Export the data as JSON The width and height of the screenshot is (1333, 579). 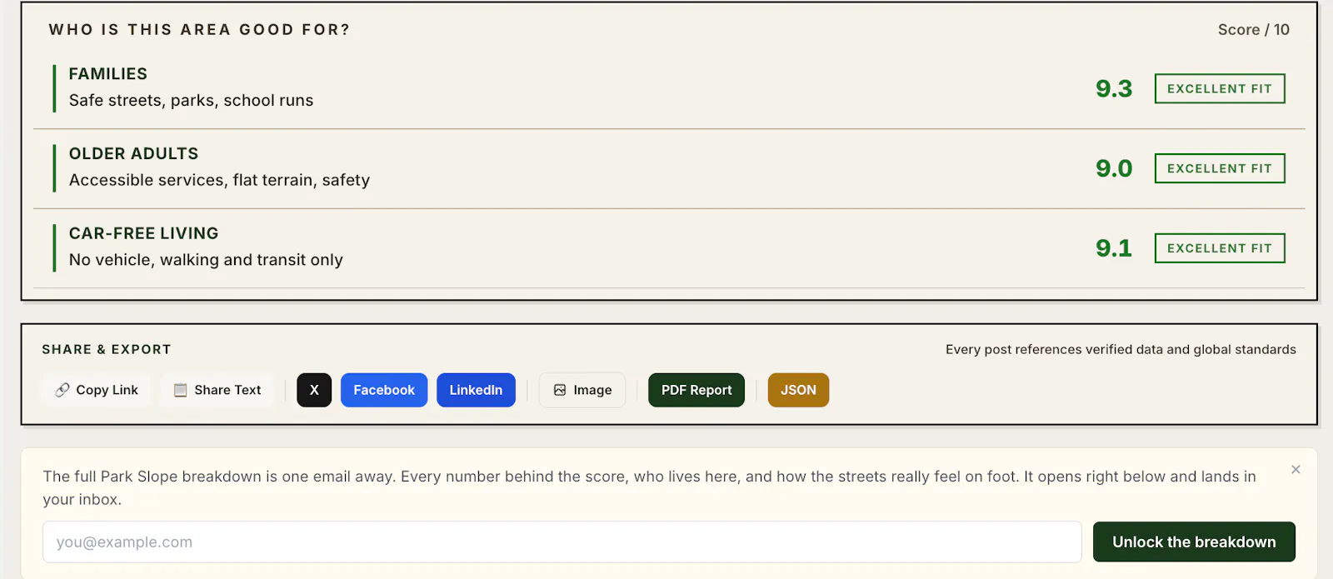[798, 390]
